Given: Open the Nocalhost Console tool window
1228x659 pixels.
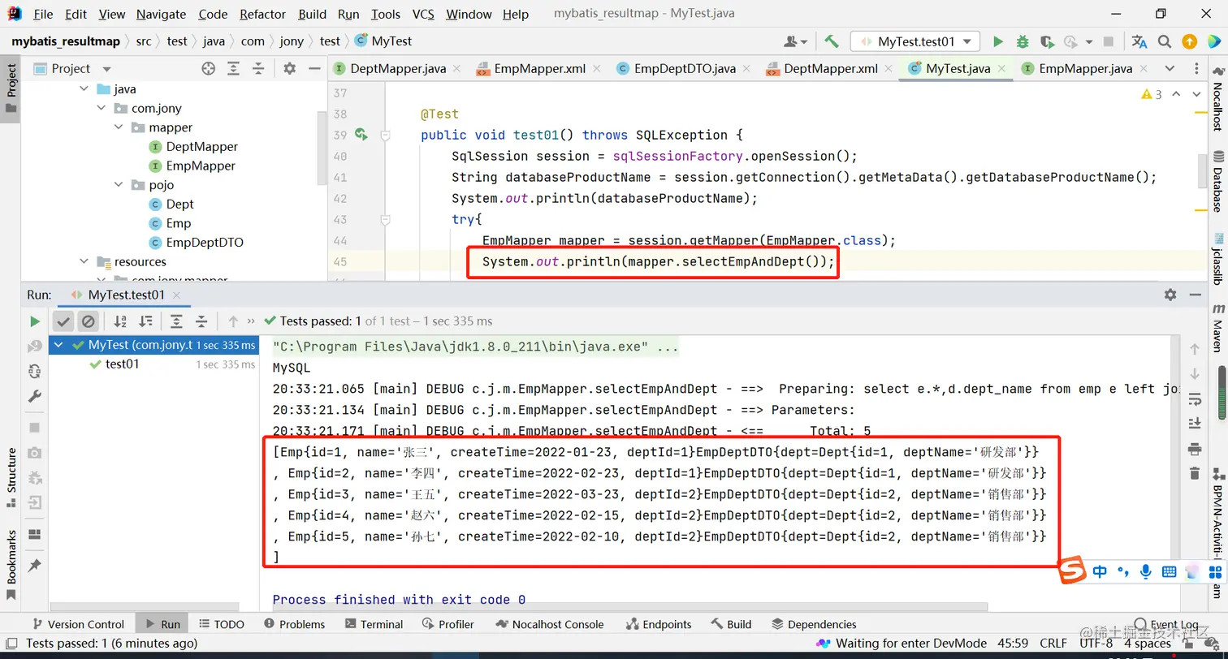Looking at the screenshot, I should [549, 624].
